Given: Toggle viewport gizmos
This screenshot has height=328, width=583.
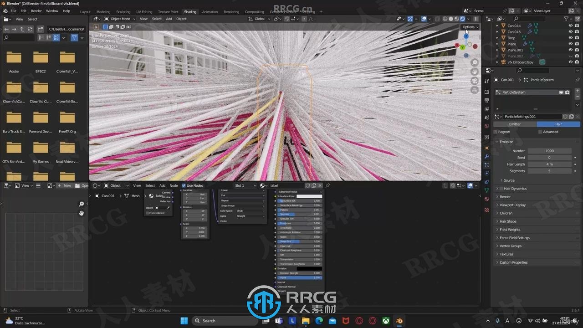Looking at the screenshot, I should pos(410,19).
